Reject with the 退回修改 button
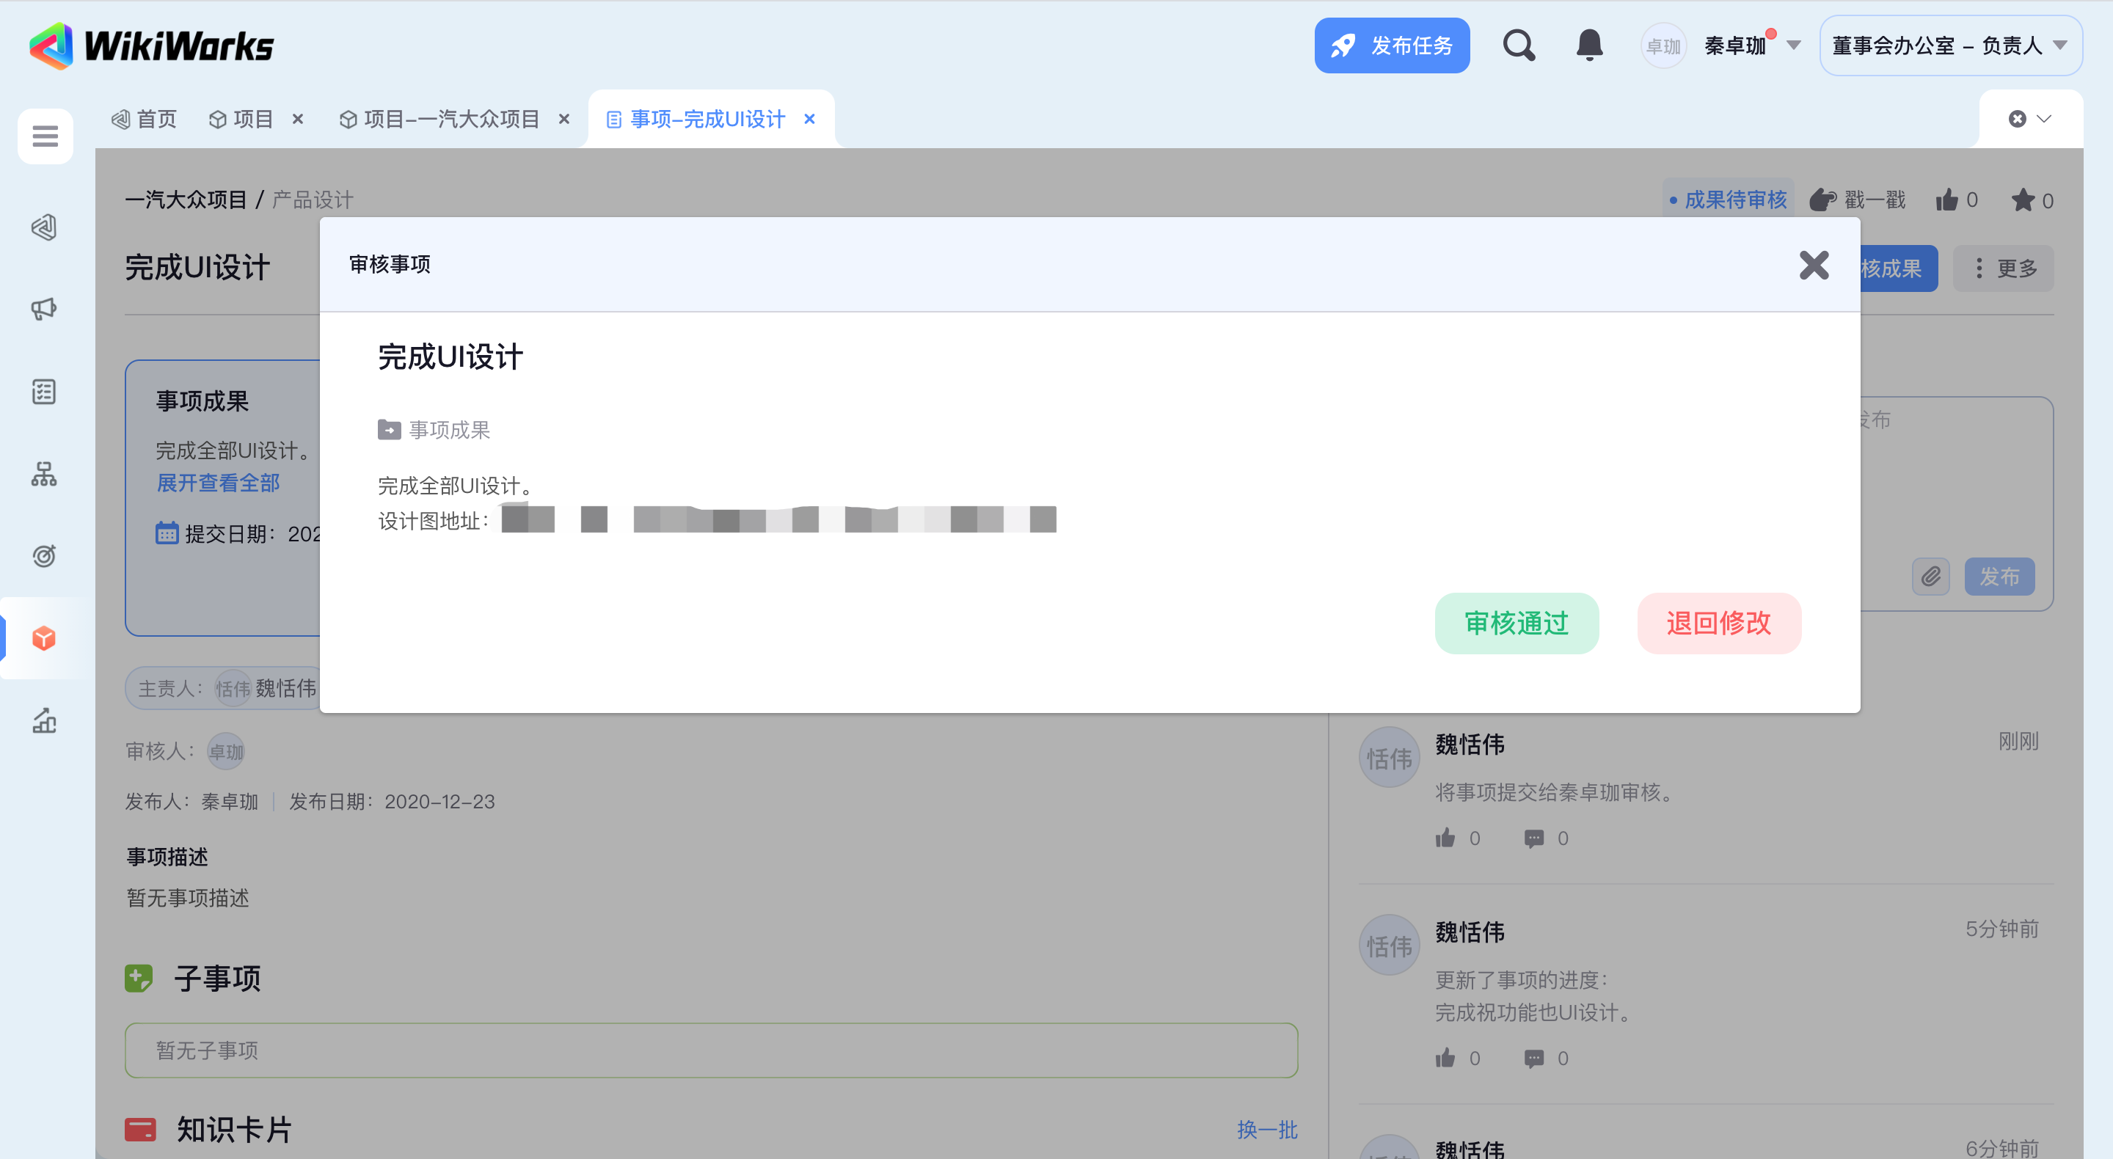Viewport: 2113px width, 1159px height. [1718, 624]
